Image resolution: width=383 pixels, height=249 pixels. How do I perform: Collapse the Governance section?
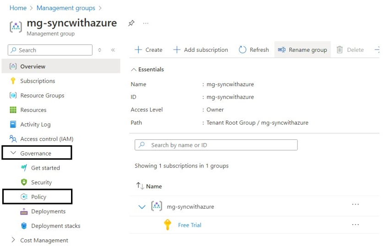click(13, 154)
